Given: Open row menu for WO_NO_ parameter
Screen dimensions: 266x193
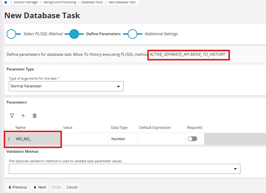Looking at the screenshot, I should click(9, 139).
